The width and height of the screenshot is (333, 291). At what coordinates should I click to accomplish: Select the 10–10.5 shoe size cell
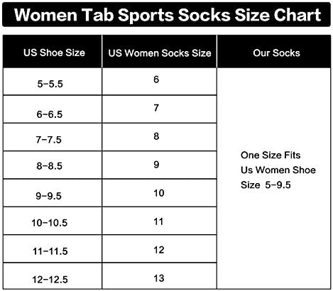53,221
